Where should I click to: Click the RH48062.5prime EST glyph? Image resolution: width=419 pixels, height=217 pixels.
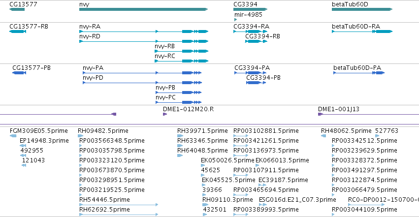323,136
